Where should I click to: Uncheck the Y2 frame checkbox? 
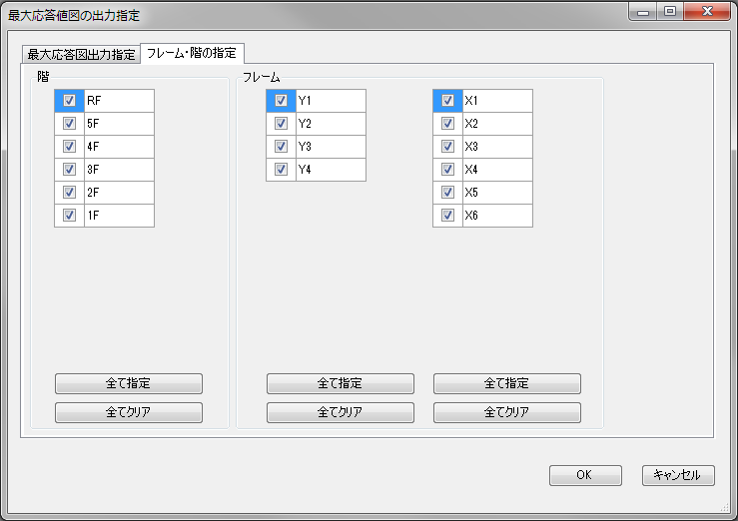(281, 123)
